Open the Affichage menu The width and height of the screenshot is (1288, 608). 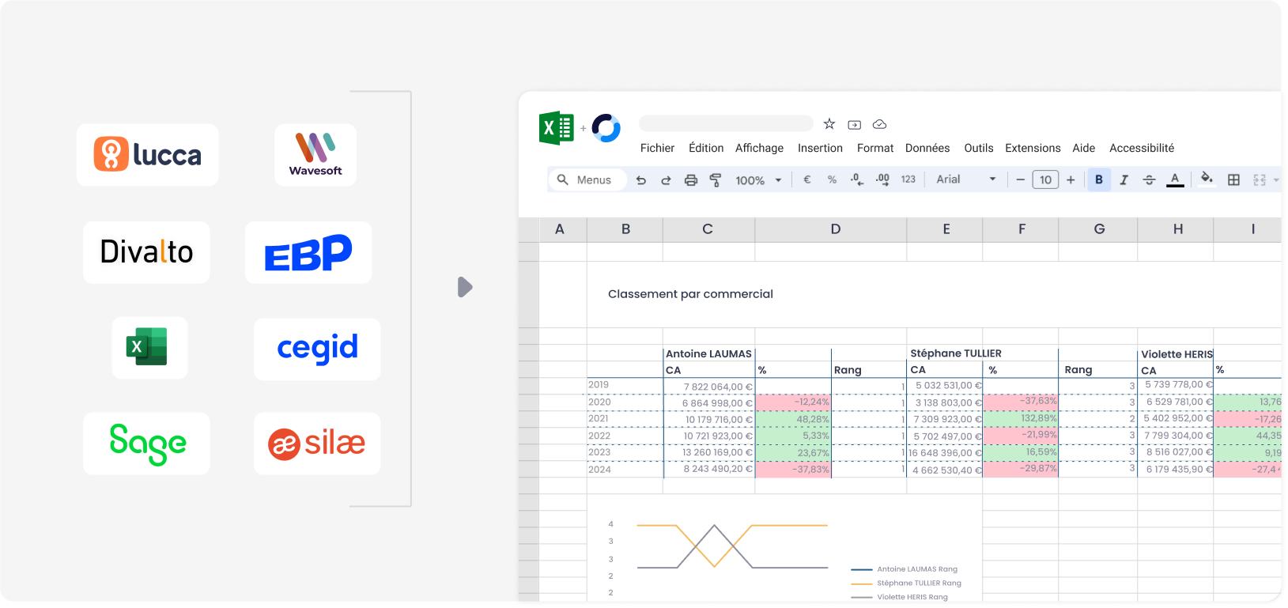759,148
